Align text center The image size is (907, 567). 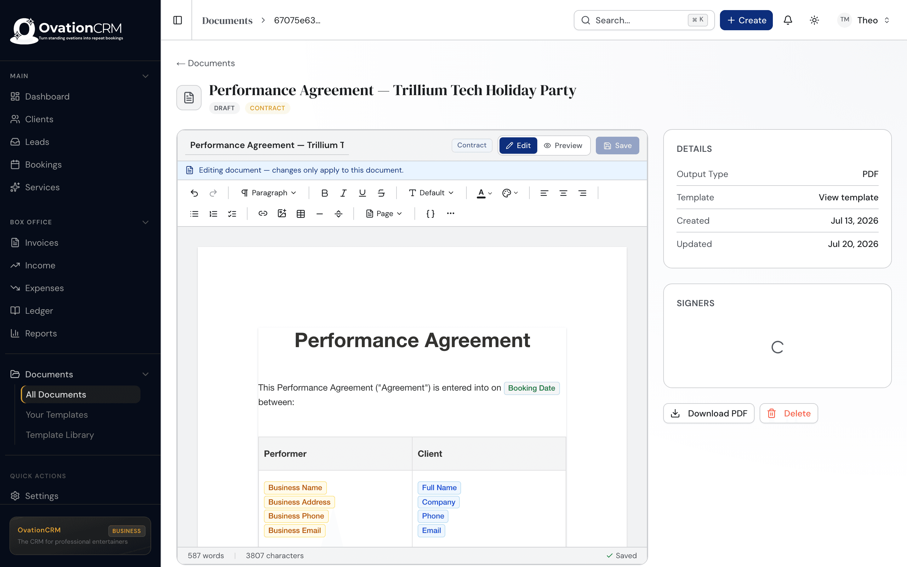coord(563,193)
